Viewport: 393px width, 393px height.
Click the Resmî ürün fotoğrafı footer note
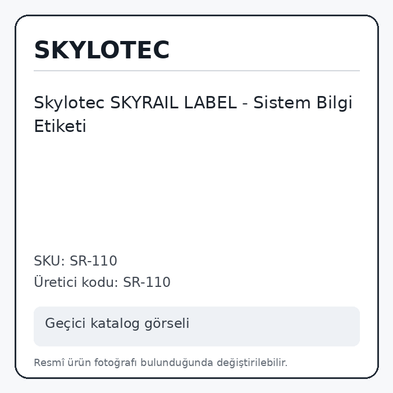click(x=161, y=363)
